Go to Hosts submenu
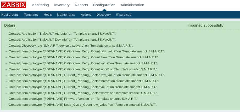The image size is (240, 112). 48,15
